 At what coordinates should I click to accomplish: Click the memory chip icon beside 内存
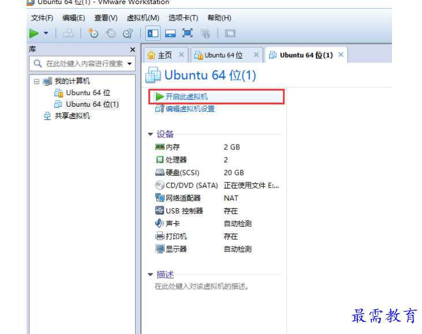point(159,147)
